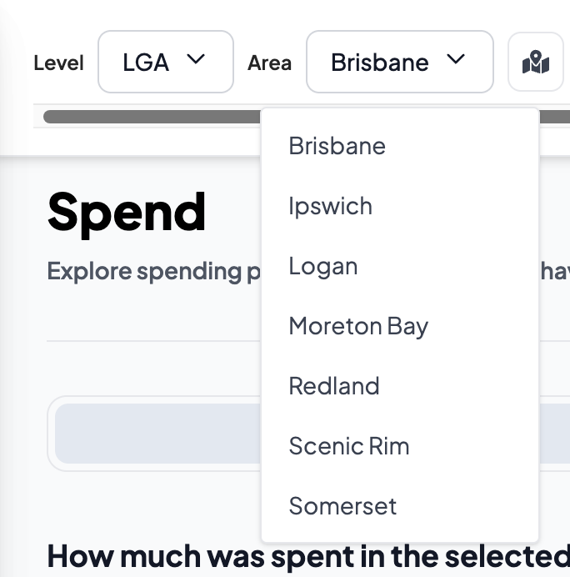This screenshot has width=570, height=577.
Task: Select Scenic Rim from area options
Action: [349, 446]
